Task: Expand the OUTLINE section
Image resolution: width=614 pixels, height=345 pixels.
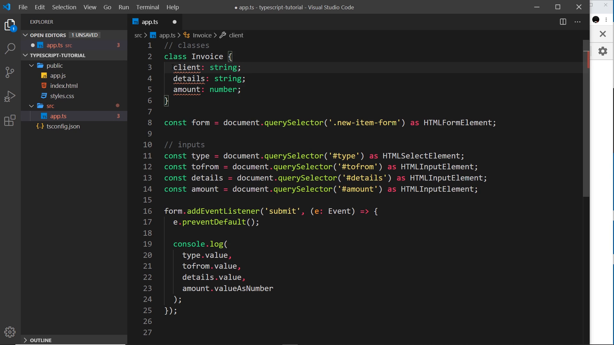Action: click(x=25, y=340)
